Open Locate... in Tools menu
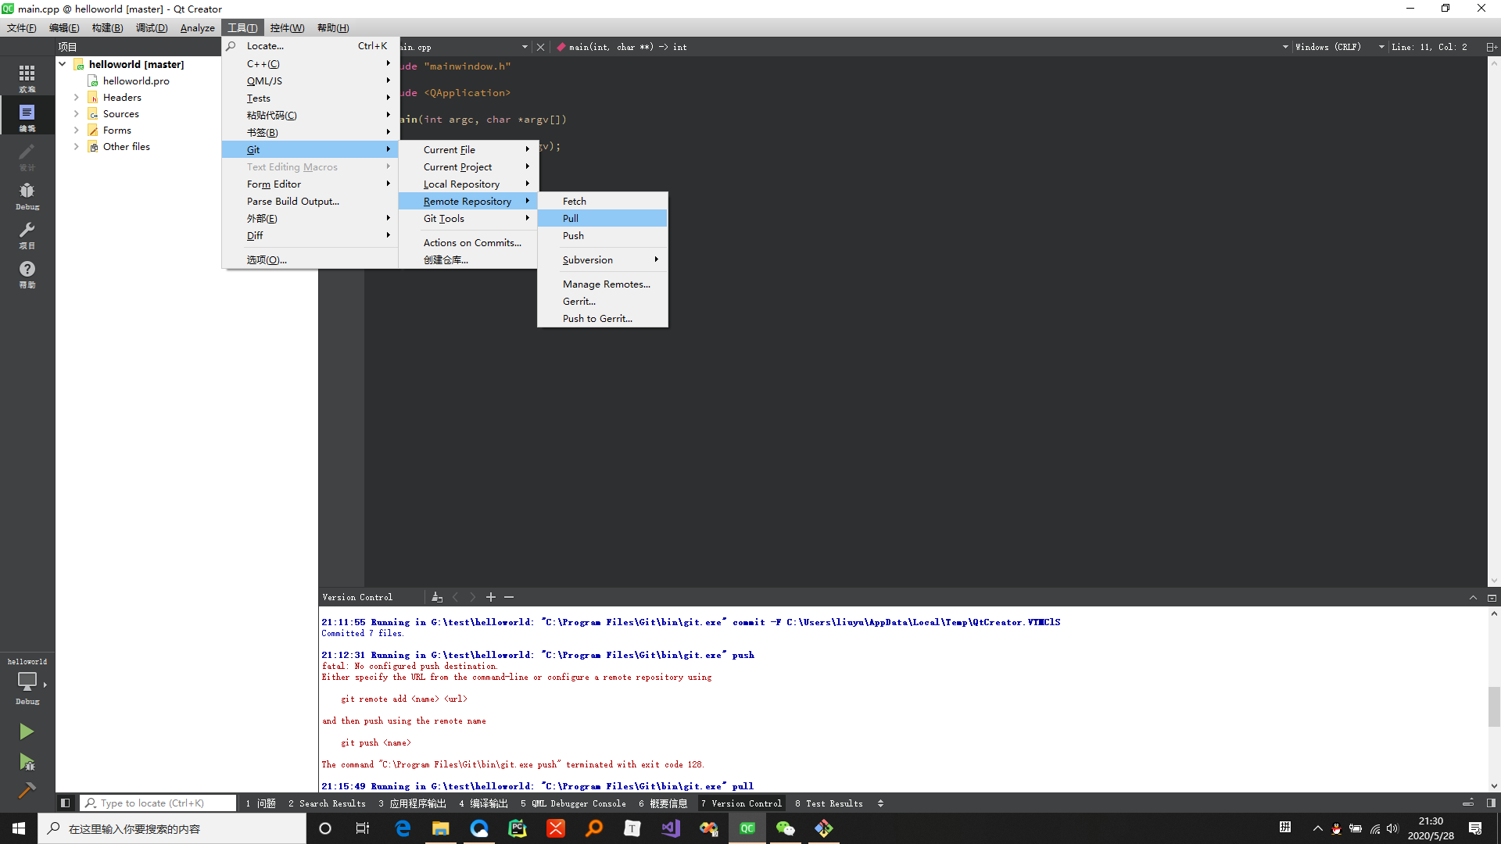Viewport: 1501px width, 844px height. coord(310,45)
